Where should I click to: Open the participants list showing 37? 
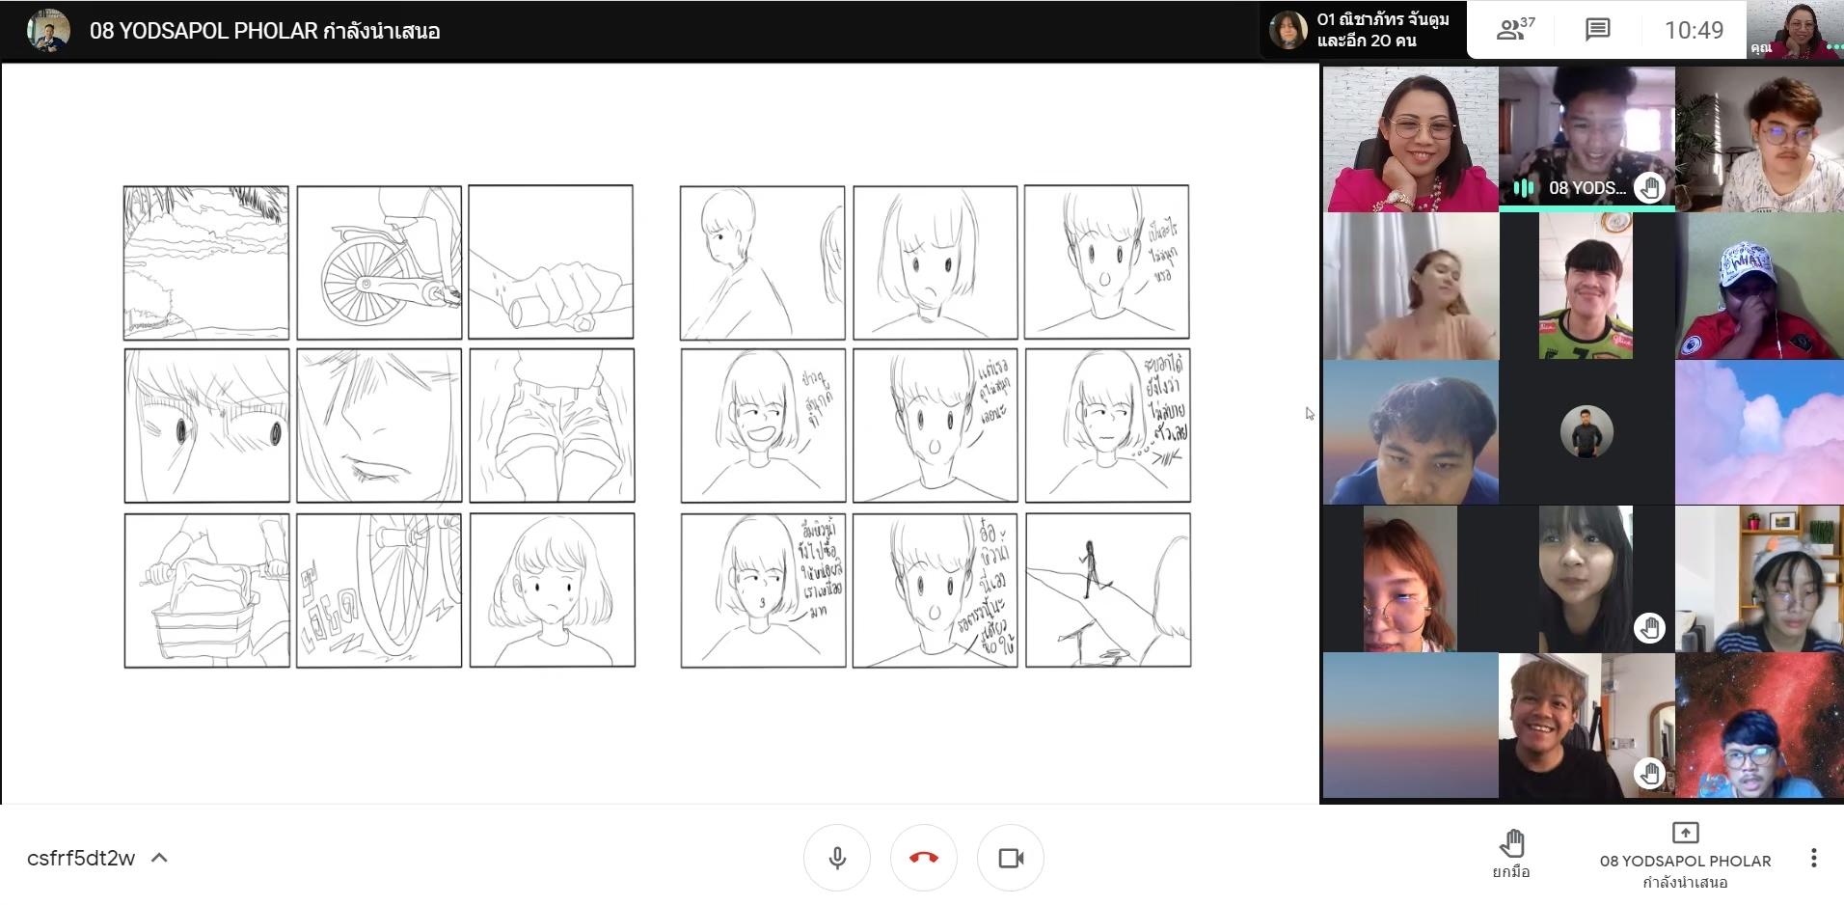(x=1515, y=30)
